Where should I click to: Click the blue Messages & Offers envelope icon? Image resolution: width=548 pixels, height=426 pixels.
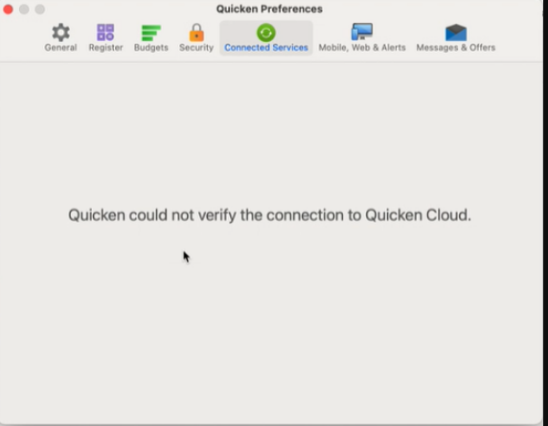point(456,33)
